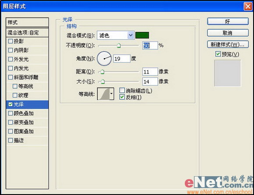Click the opacity slider handle
Image resolution: width=254 pixels, height=195 pixels.
119,45
